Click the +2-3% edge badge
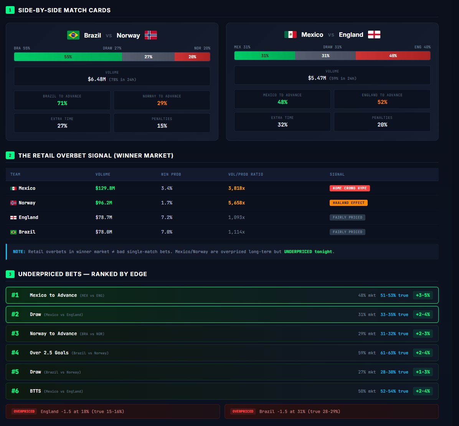 [423, 334]
